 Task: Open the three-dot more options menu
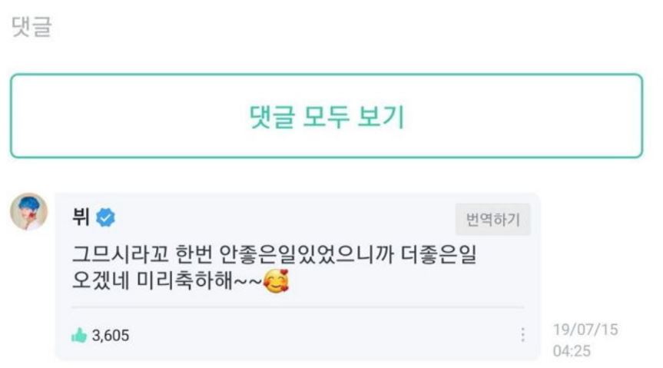tap(523, 335)
